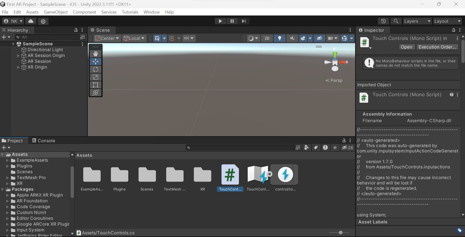Screen dimensions: 465x237
Task: Open the Undo History icon
Action: [383, 21]
